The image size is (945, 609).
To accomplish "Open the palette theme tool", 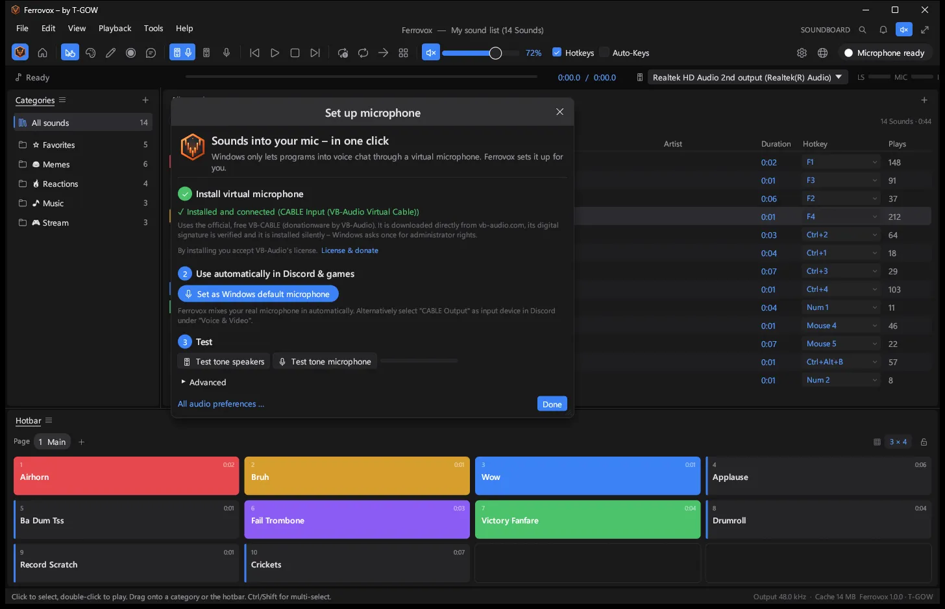I will pyautogui.click(x=90, y=53).
